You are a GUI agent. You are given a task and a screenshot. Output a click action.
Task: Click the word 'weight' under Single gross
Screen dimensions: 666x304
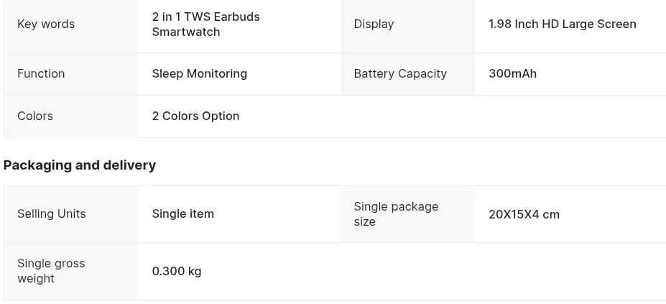[36, 278]
